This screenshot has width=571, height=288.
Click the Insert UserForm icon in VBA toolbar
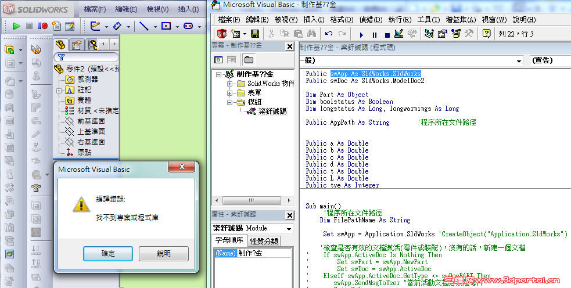236,34
